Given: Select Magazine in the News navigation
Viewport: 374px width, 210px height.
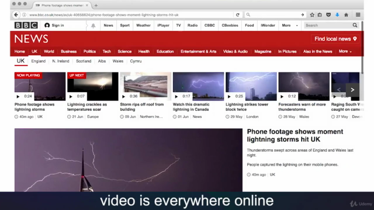Looking at the screenshot, I should (263, 51).
